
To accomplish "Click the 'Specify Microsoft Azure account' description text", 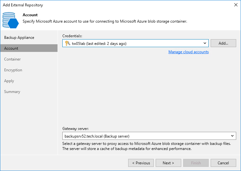I will (x=105, y=21).
